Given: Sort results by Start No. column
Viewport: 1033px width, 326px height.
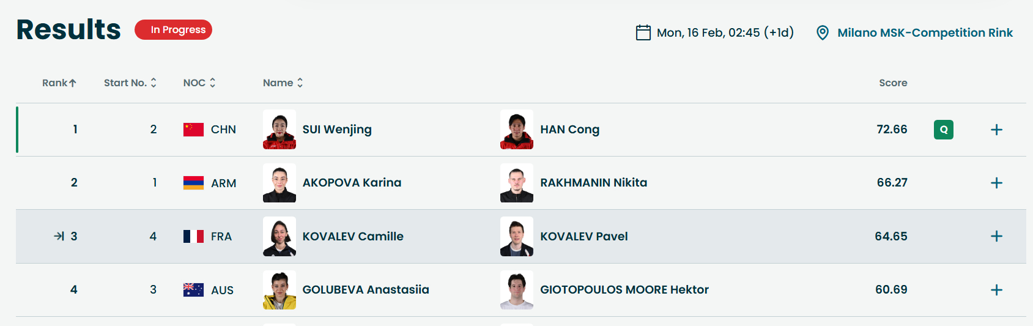Looking at the screenshot, I should pyautogui.click(x=130, y=83).
